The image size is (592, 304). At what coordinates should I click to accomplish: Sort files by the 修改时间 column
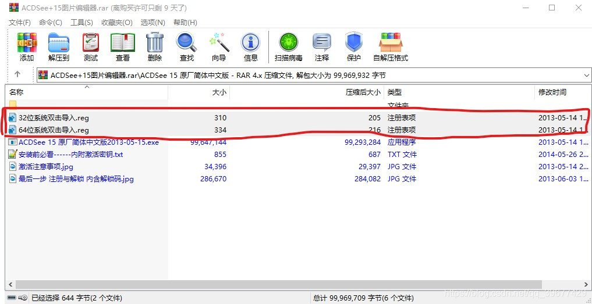click(562, 92)
